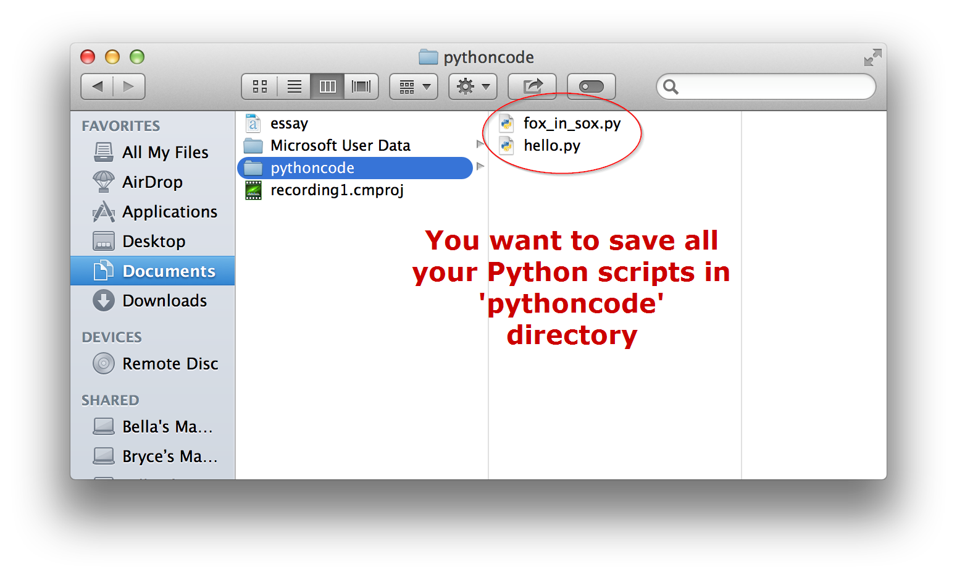957x577 pixels.
Task: Go forward to next folder
Action: pos(129,86)
